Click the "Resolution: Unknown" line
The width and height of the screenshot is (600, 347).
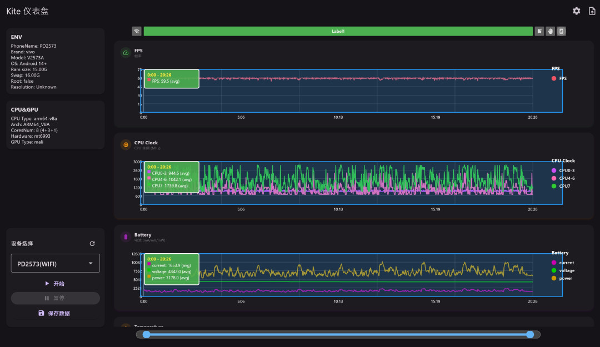click(34, 87)
